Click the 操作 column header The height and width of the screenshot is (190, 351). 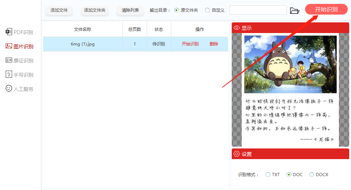coord(200,29)
